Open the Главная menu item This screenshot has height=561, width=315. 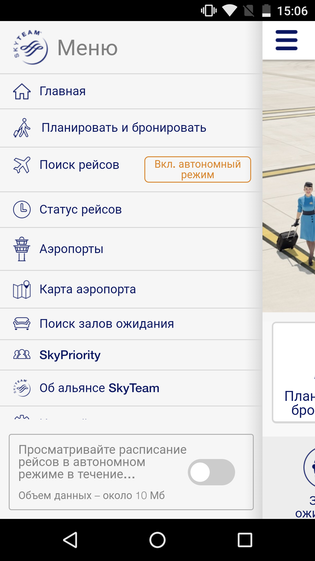[x=131, y=91]
